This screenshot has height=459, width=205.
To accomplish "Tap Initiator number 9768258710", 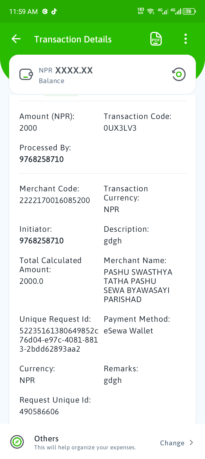I will coord(42,241).
